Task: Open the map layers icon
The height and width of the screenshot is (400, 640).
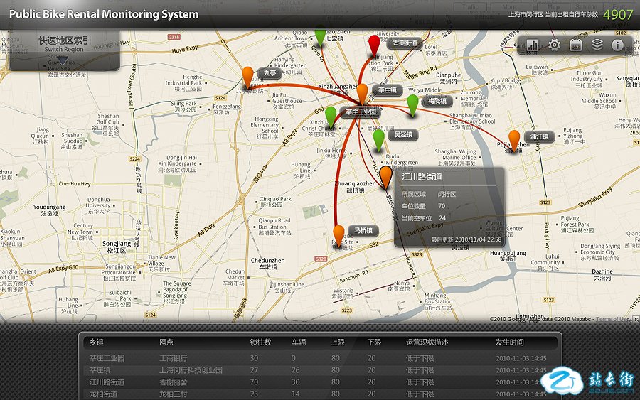Action: tap(597, 45)
